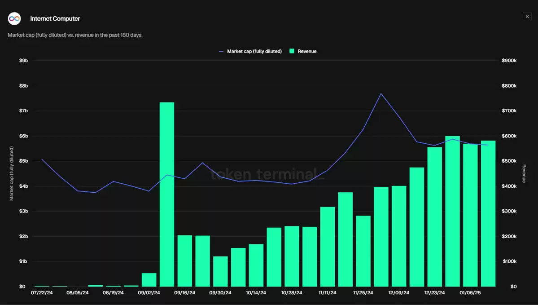The image size is (538, 305).
Task: Click the 12/23/24 date label
Action: [434, 292]
